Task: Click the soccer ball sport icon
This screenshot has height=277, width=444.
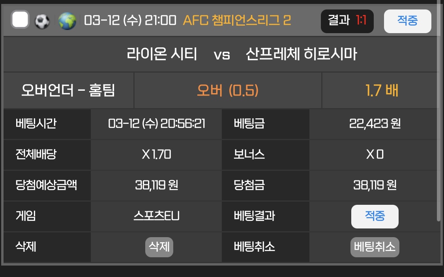Action: click(42, 21)
